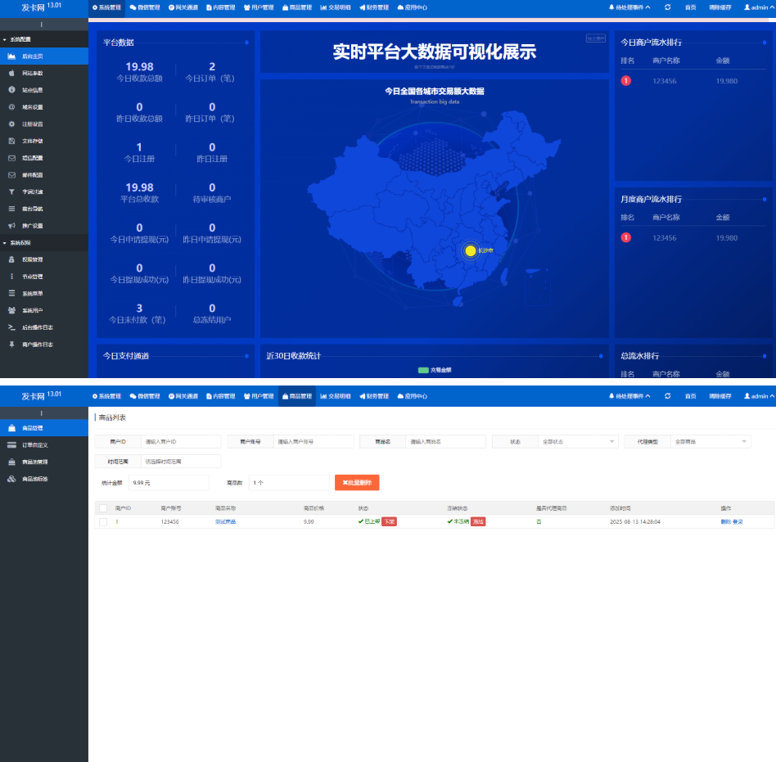This screenshot has height=762, width=776.
Task: Open 商品池标签 via its sidebar icon
Action: 11,479
